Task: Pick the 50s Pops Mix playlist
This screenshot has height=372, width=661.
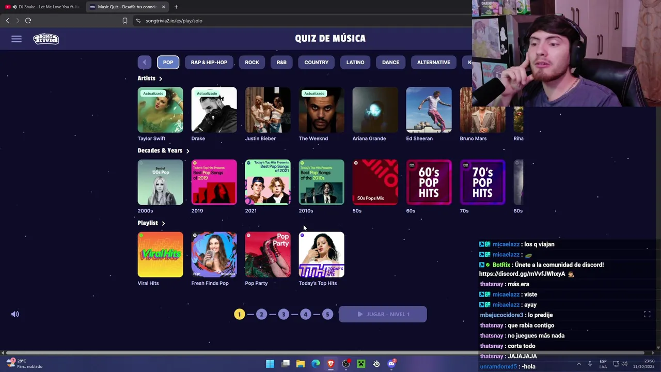Action: (x=375, y=182)
